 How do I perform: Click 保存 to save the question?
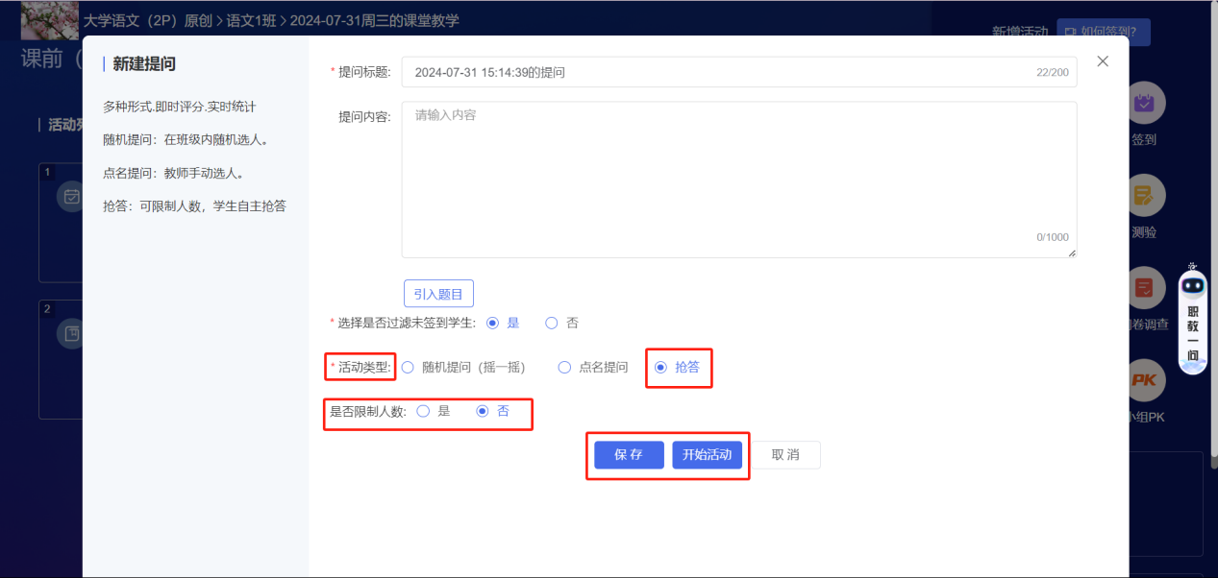point(628,454)
